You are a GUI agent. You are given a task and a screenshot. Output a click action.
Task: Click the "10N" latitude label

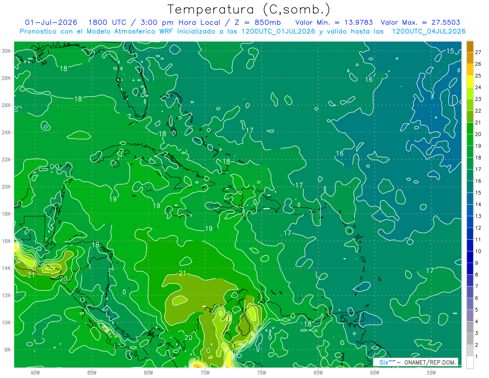pos(7,322)
